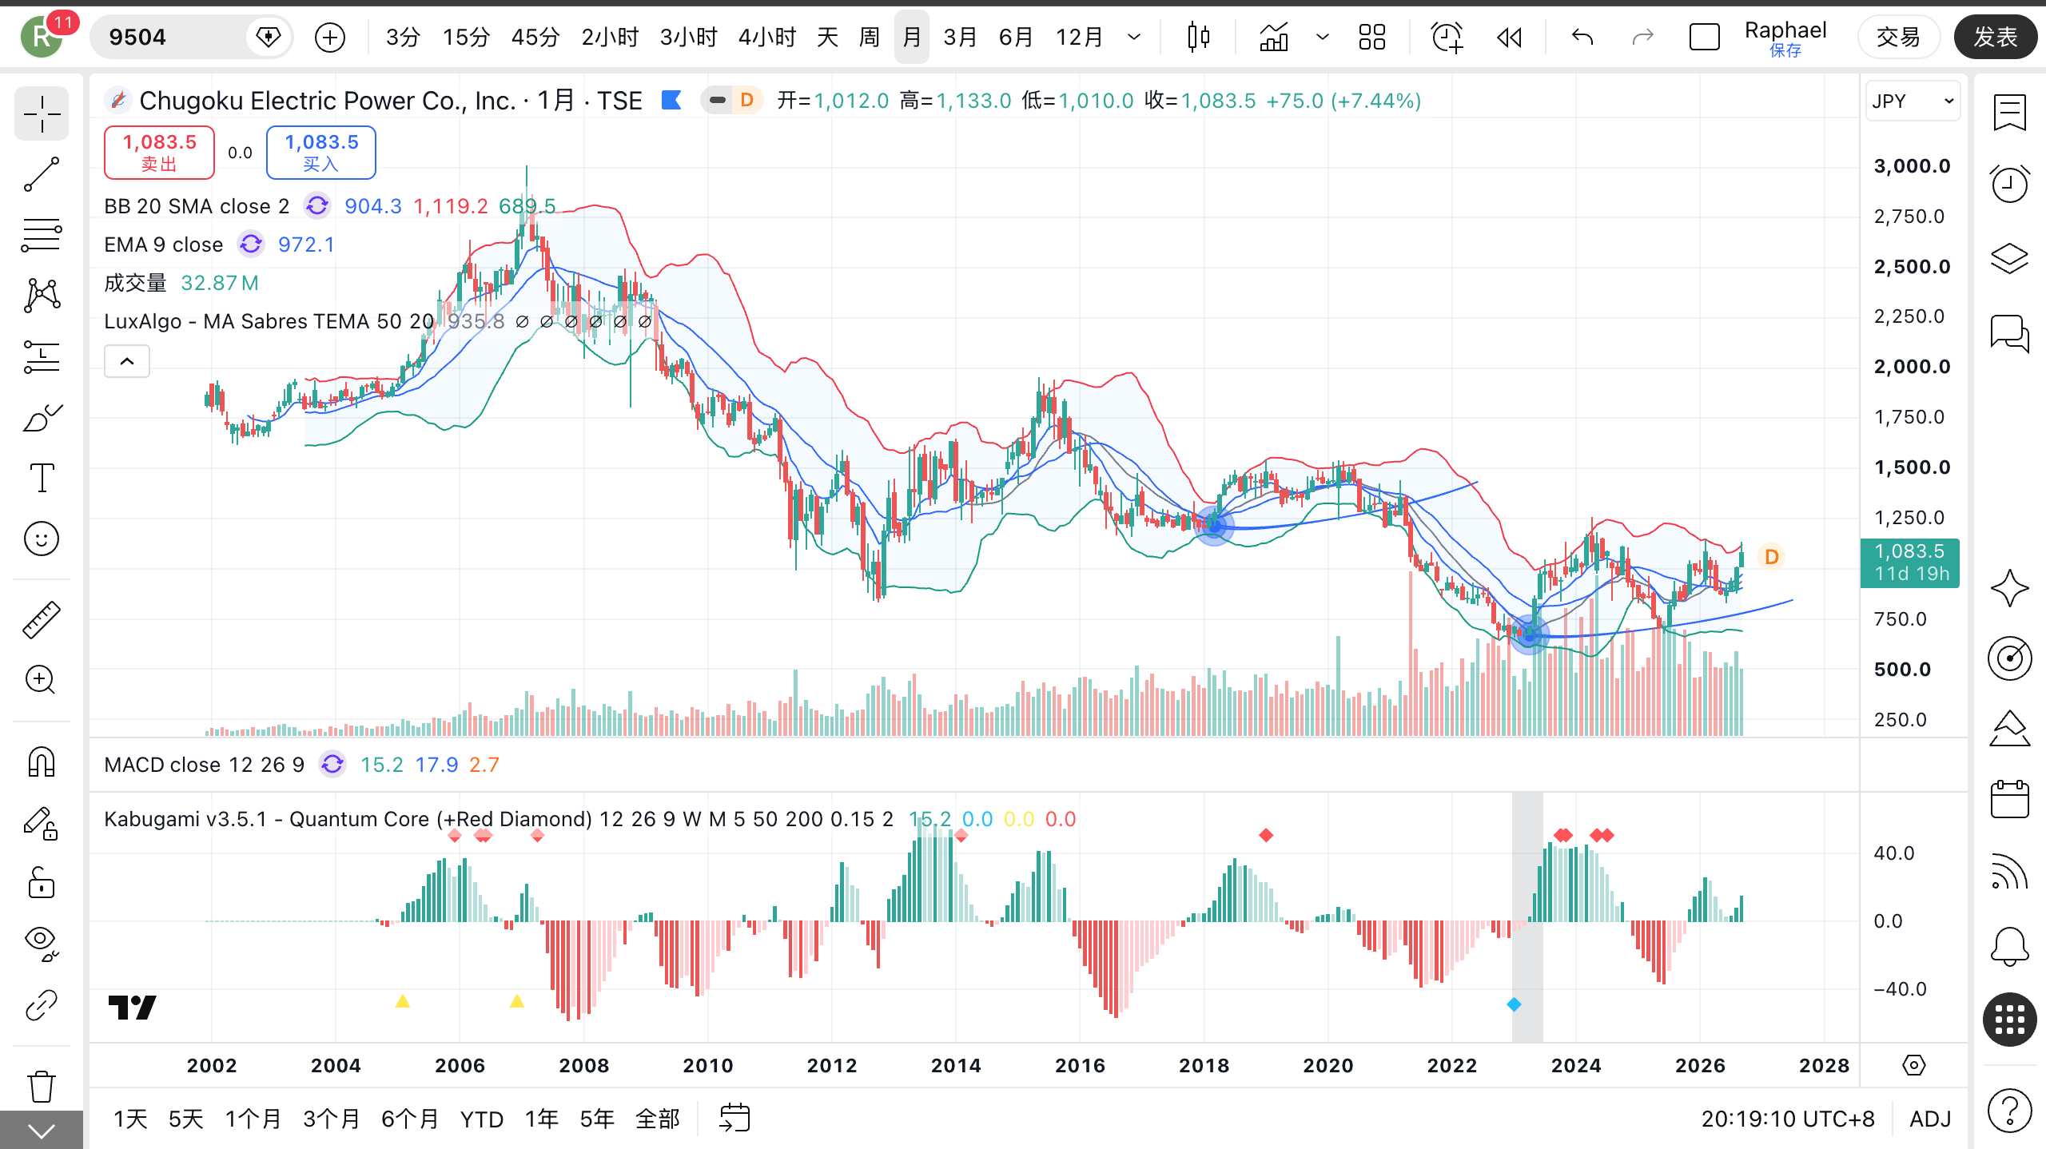Select the text annotation tool

[x=42, y=478]
